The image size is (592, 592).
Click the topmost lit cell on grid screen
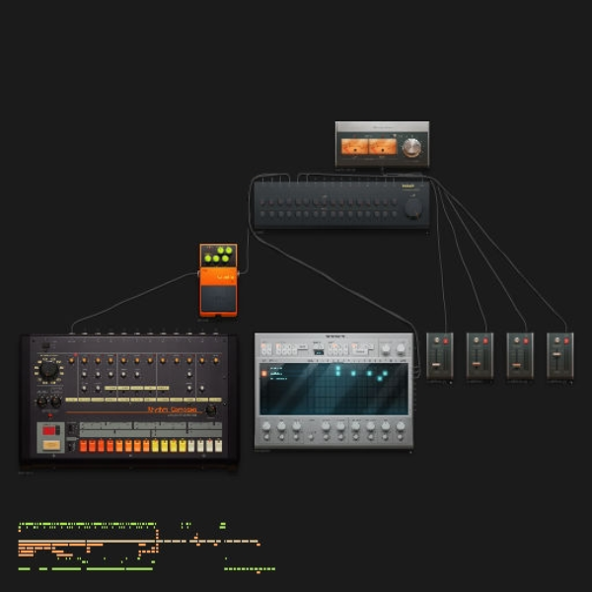coord(337,368)
